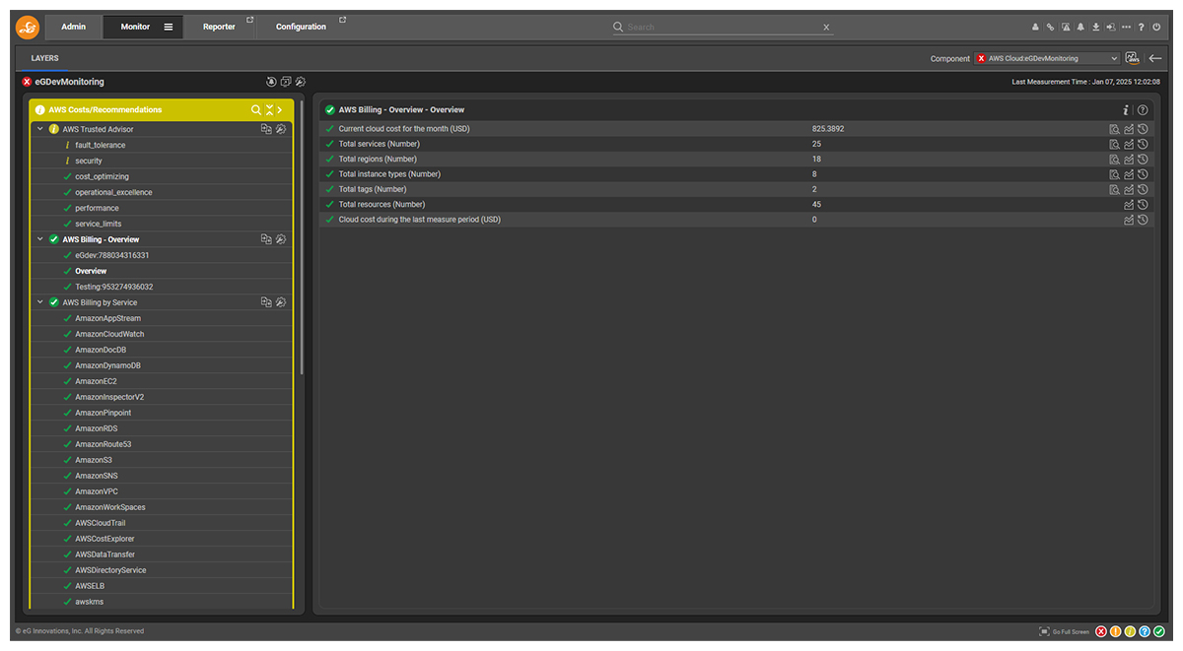Select the security descriptor
Screen dimensions: 1183x651
pyautogui.click(x=89, y=161)
